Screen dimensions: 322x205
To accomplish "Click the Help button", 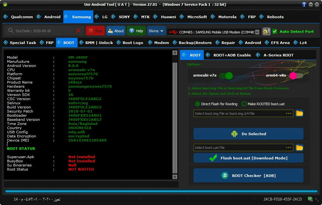I will tap(136, 31).
